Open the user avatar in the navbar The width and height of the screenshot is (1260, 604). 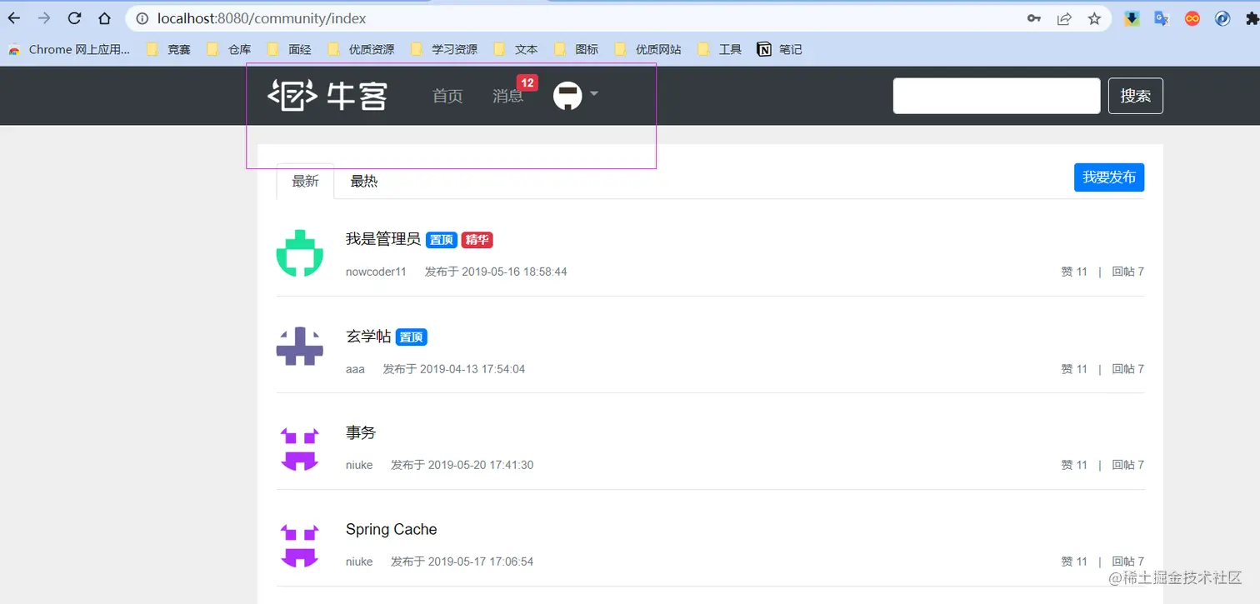pos(567,96)
